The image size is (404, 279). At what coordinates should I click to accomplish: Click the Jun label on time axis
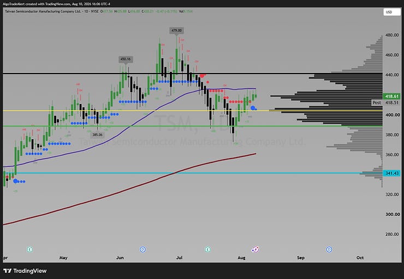pyautogui.click(x=120, y=258)
